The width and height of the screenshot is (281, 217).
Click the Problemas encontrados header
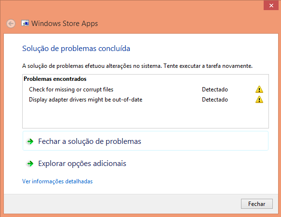[x=55, y=79]
